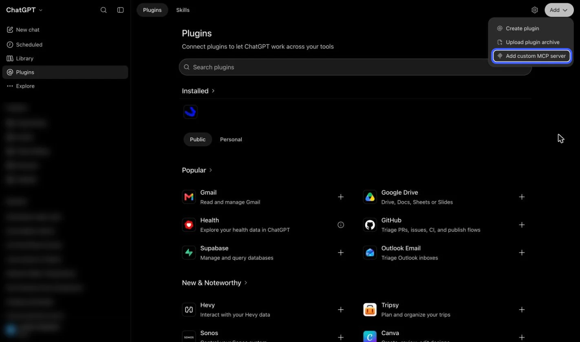Expand the Popular plugins section
This screenshot has width=580, height=342.
coord(197,170)
